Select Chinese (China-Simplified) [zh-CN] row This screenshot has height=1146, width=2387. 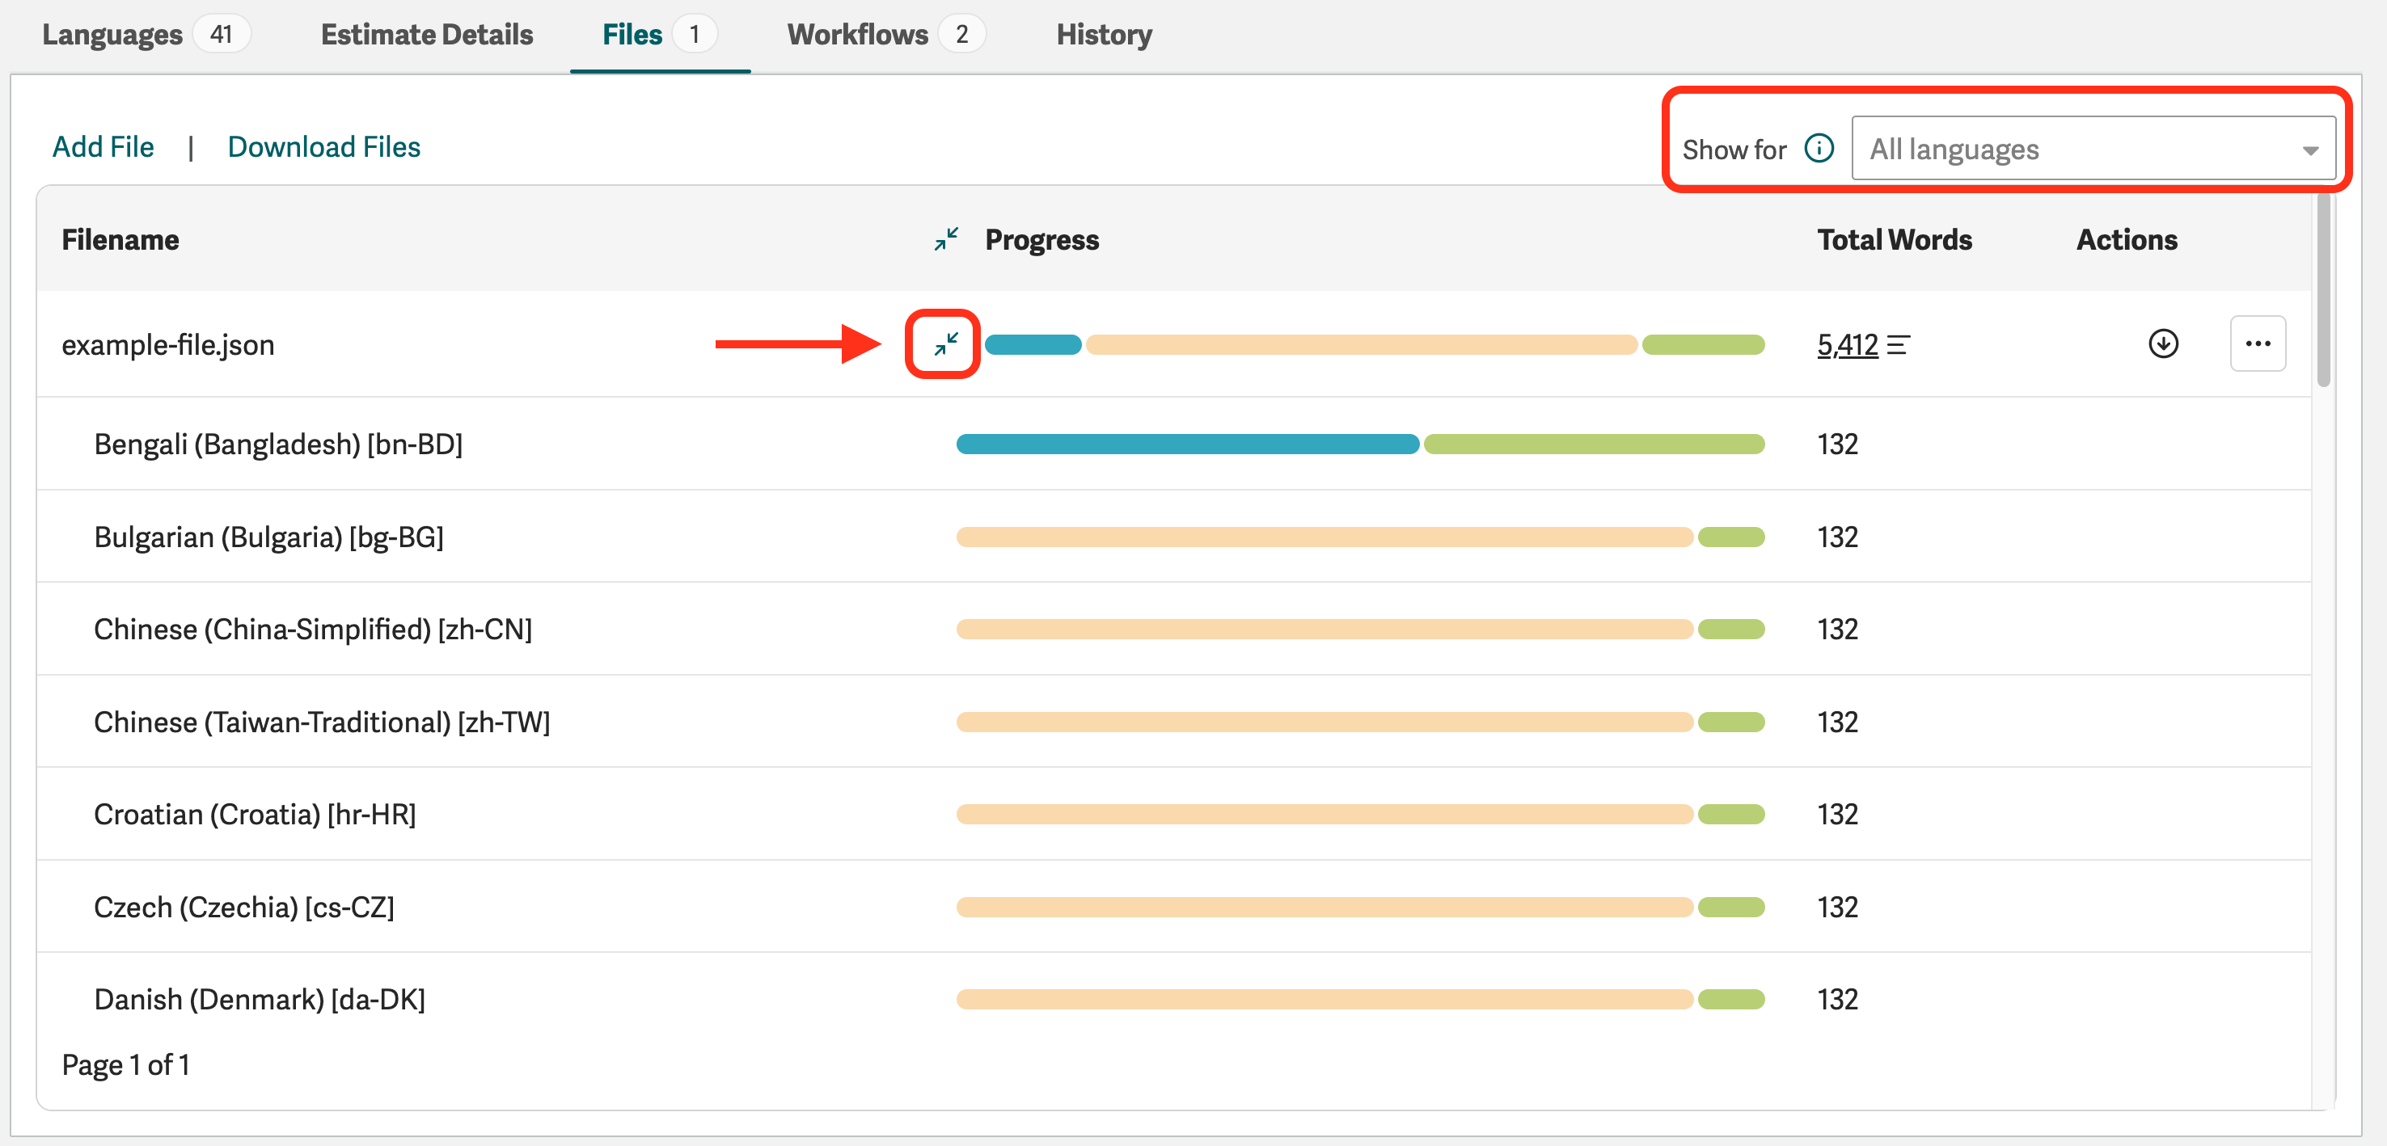click(x=1173, y=629)
